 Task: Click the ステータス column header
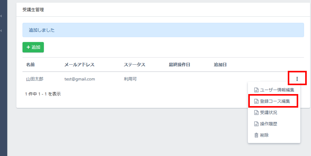tap(134, 65)
